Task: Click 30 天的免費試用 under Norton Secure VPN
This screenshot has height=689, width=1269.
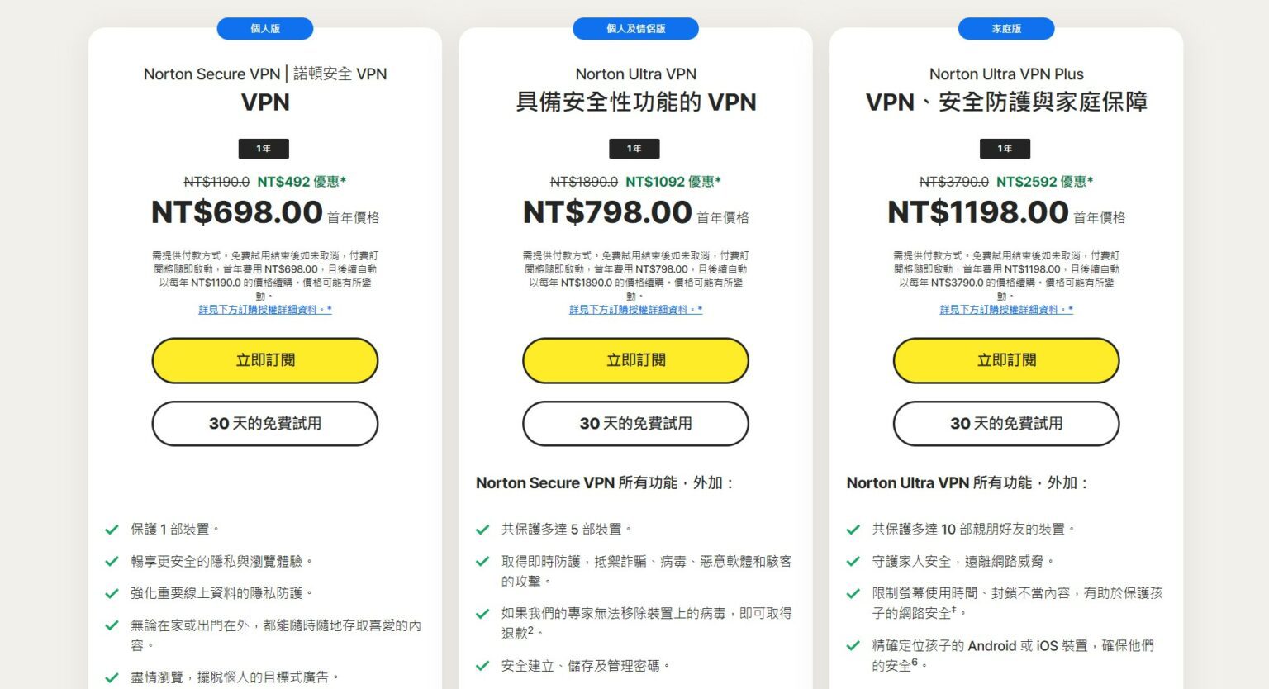Action: 264,424
